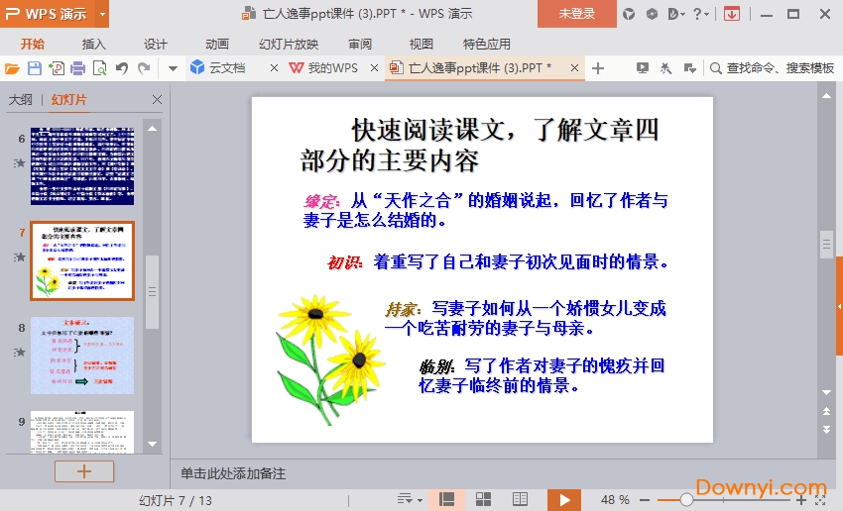Viewport: 843px width, 511px height.
Task: Open the hexagon settings icon in title bar
Action: click(x=652, y=14)
